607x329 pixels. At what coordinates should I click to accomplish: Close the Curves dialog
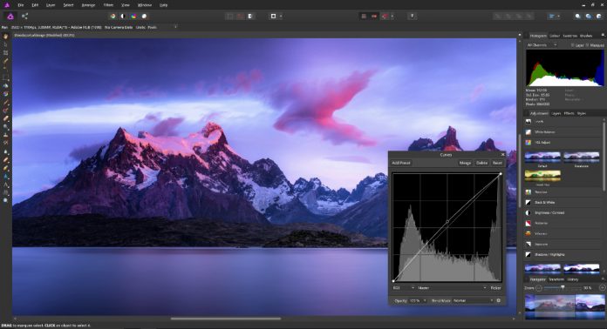pos(502,154)
